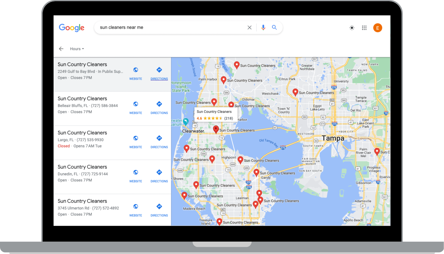
Task: Click the Website globe icon for Sun Country Cleaners Largo
Action: (136, 138)
